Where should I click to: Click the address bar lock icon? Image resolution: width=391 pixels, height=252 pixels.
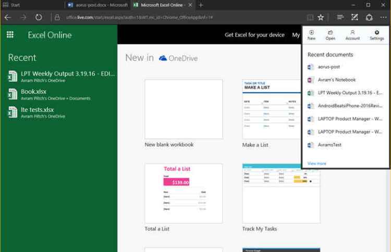[57, 17]
